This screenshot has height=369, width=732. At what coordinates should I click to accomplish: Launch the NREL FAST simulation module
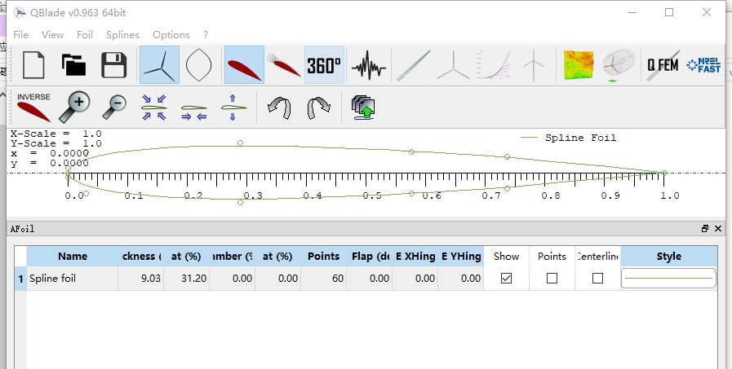(x=703, y=65)
